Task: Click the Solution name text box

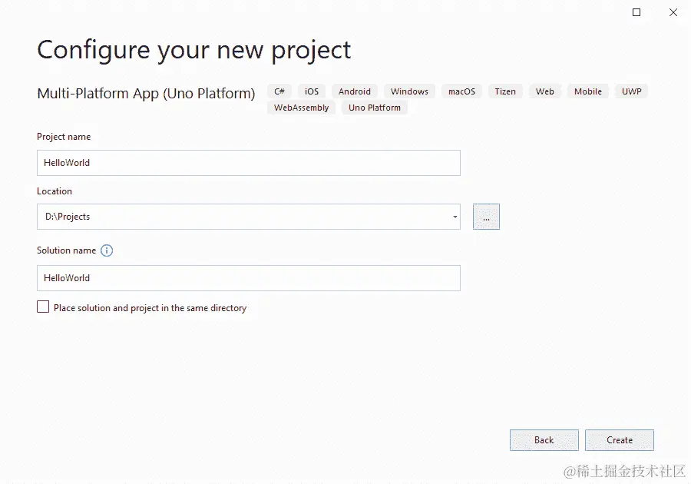Action: [x=249, y=277]
